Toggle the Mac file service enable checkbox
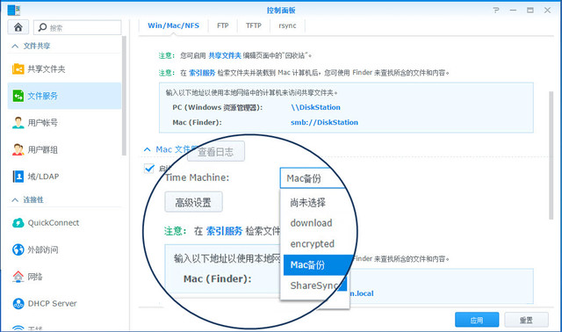This screenshot has height=332, width=562. coord(148,168)
